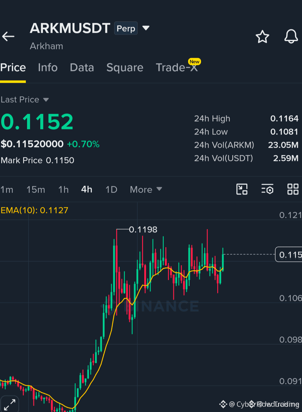Tap the 0.091 price axis label
This screenshot has height=412, width=302.
coord(290,381)
